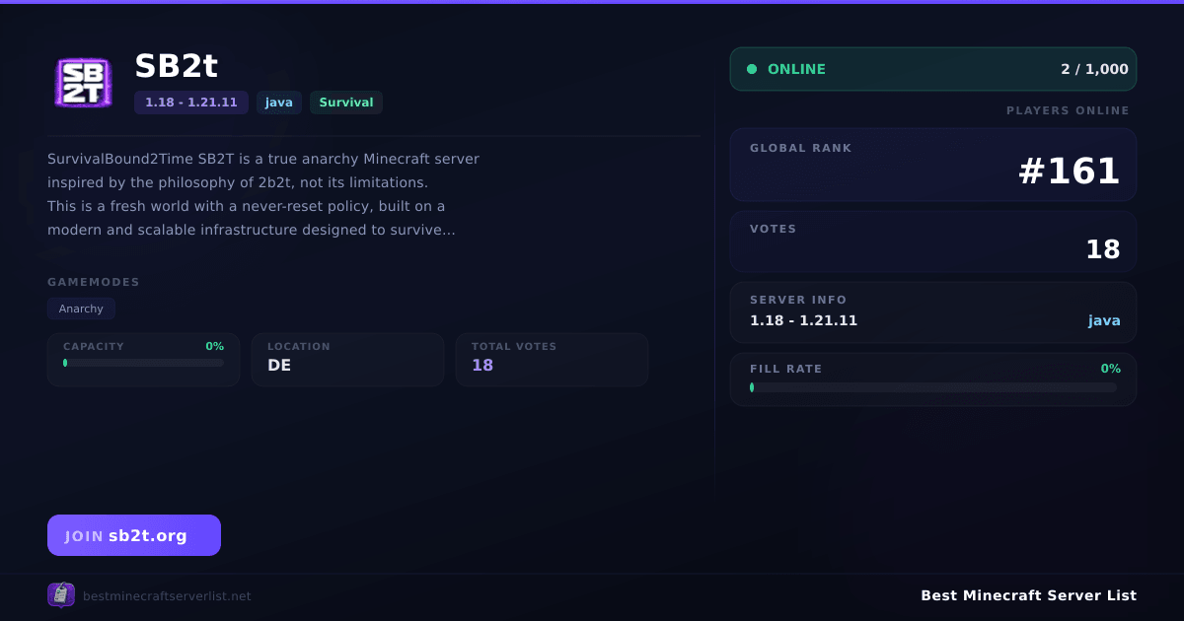
Task: Click the JOIN sb2t.org button
Action: 134,535
